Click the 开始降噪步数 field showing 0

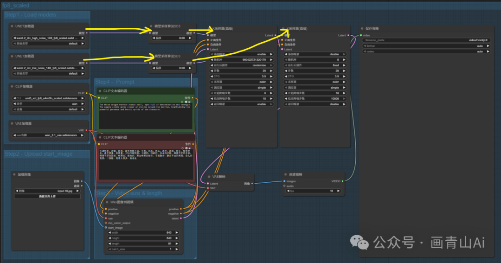pos(242,93)
